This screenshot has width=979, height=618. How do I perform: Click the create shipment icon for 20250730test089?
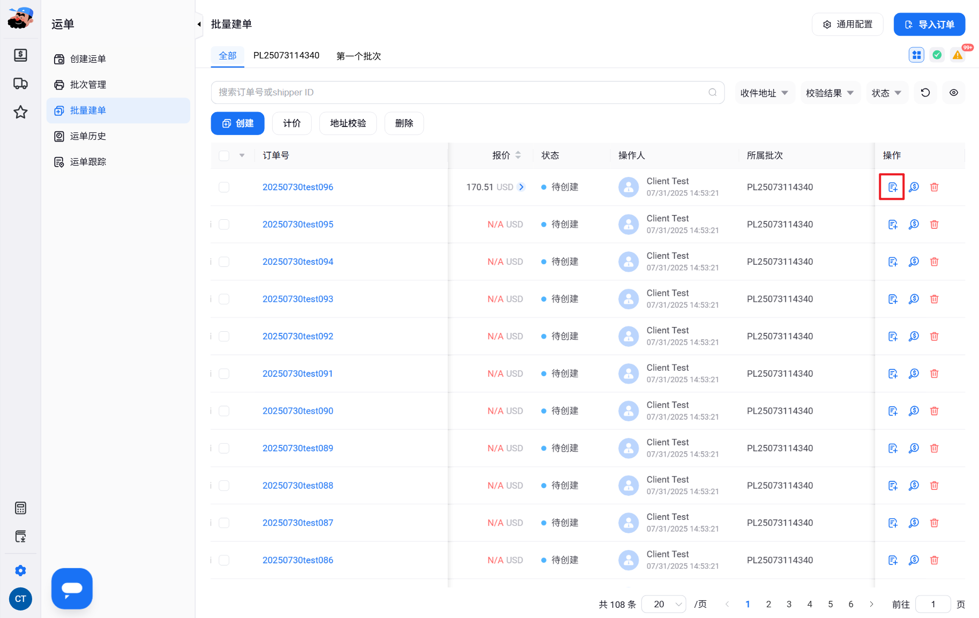tap(892, 448)
